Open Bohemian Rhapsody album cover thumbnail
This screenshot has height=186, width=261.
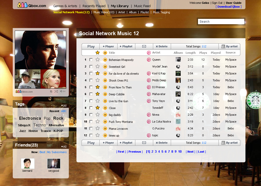178,59
